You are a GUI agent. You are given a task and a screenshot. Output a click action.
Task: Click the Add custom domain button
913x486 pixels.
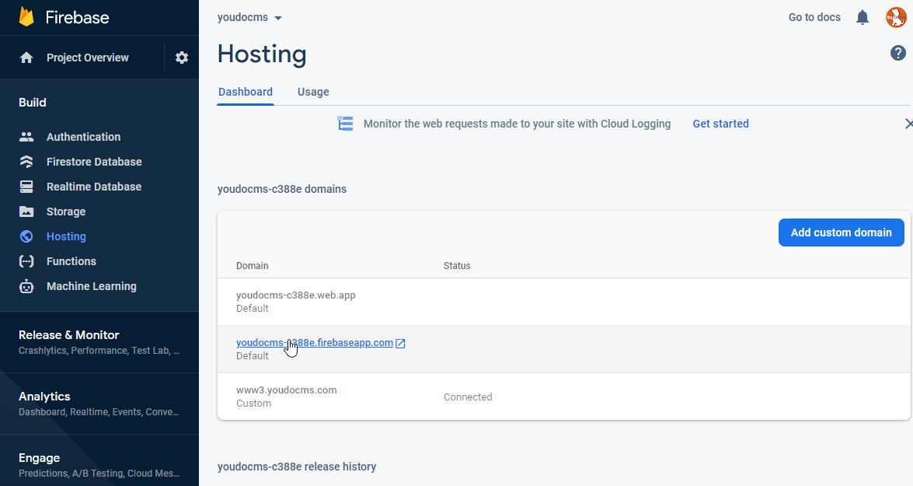(x=841, y=232)
